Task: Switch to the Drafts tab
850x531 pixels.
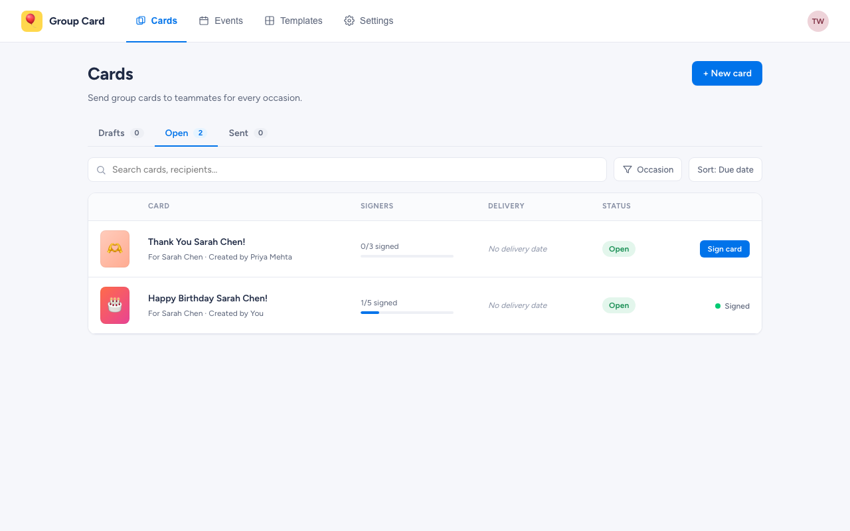Action: [121, 133]
